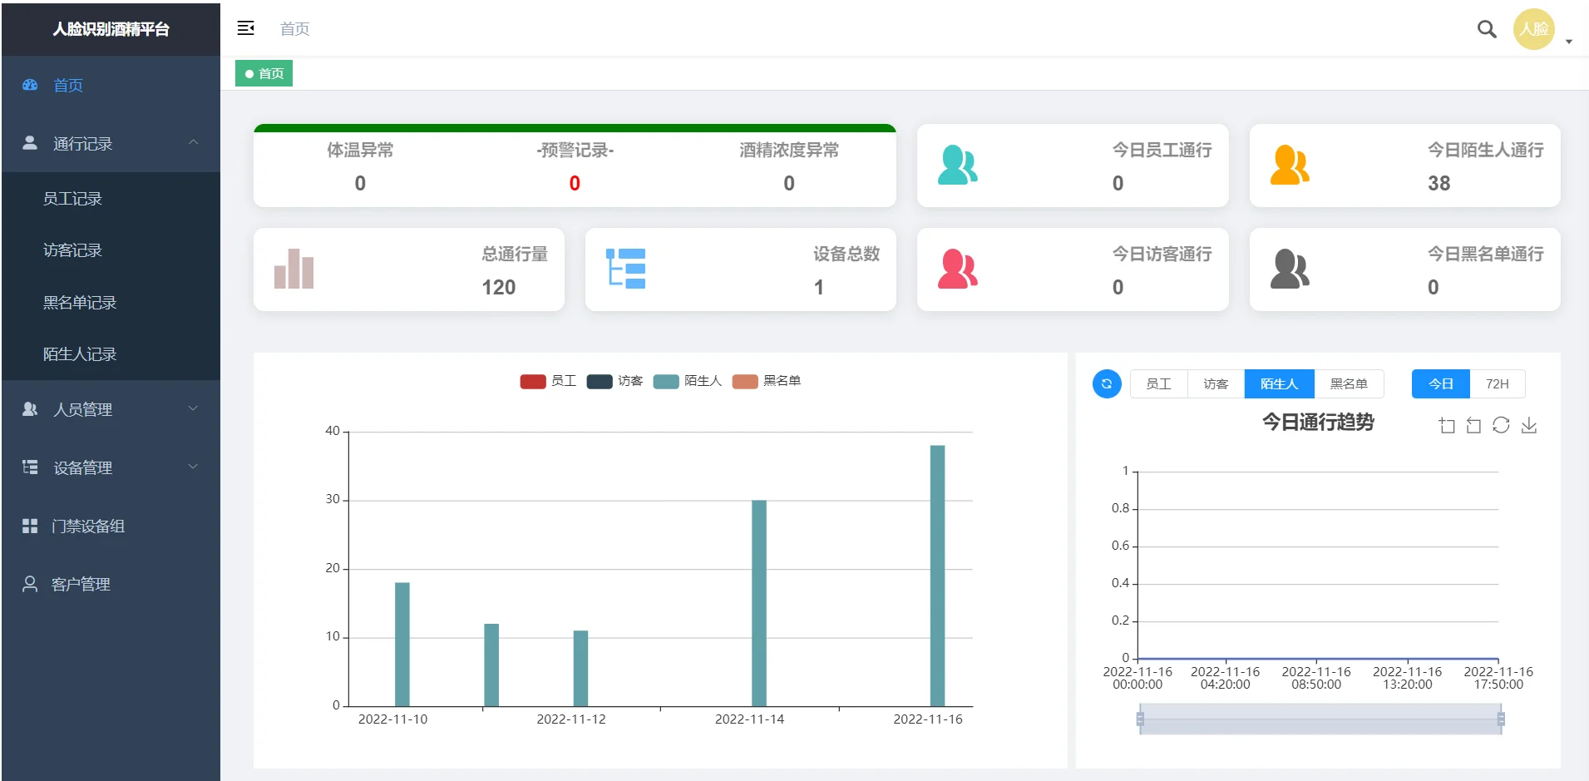Toggle 陌生人 series in the bar chart legend
Viewport: 1589px width, 781px height.
[x=687, y=381]
